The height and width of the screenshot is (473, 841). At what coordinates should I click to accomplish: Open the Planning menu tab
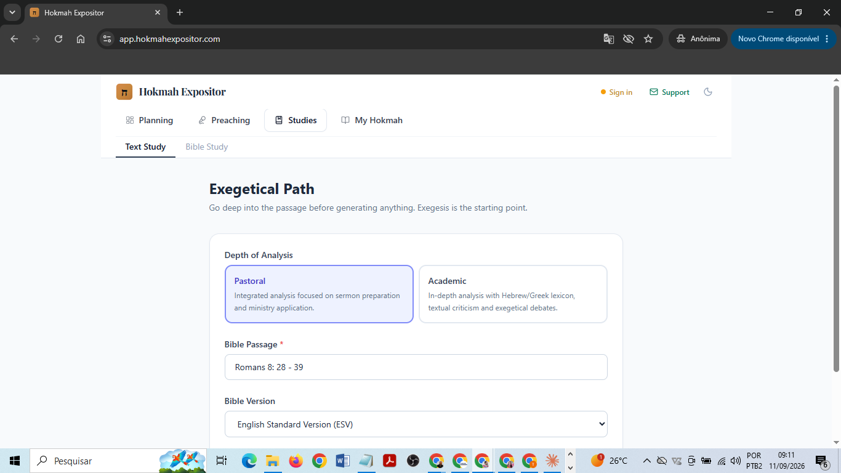(x=150, y=120)
